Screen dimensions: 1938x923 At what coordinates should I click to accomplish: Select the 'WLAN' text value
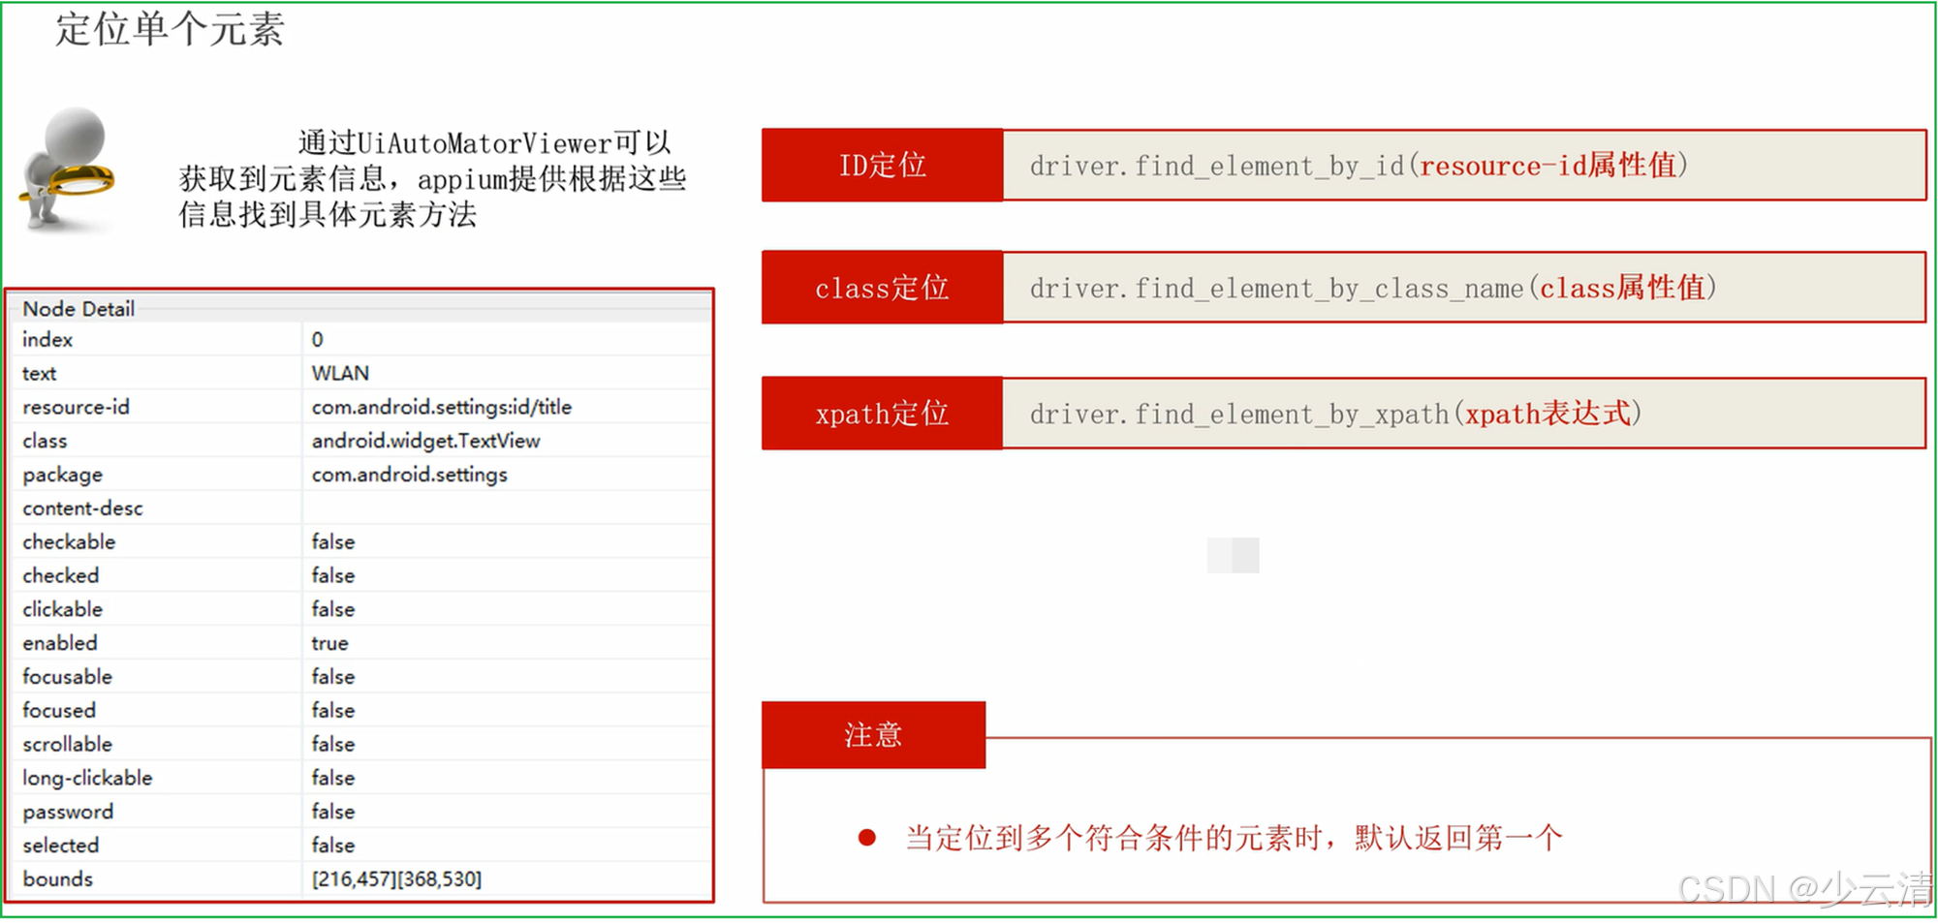[340, 374]
